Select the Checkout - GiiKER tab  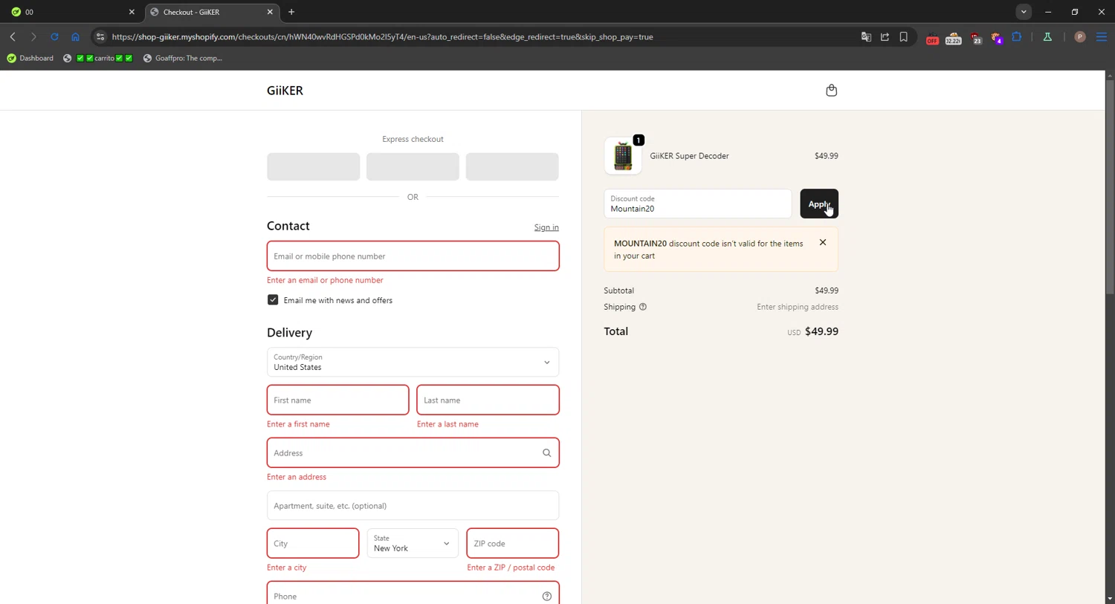pyautogui.click(x=211, y=12)
